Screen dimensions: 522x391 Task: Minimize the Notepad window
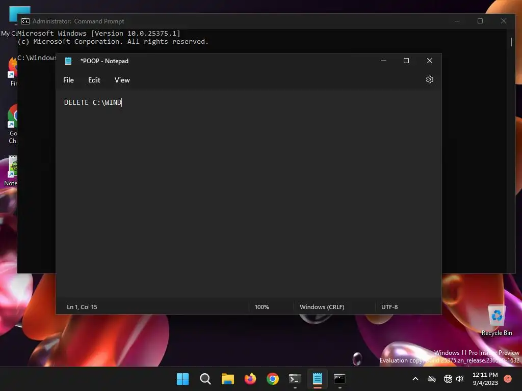click(383, 61)
